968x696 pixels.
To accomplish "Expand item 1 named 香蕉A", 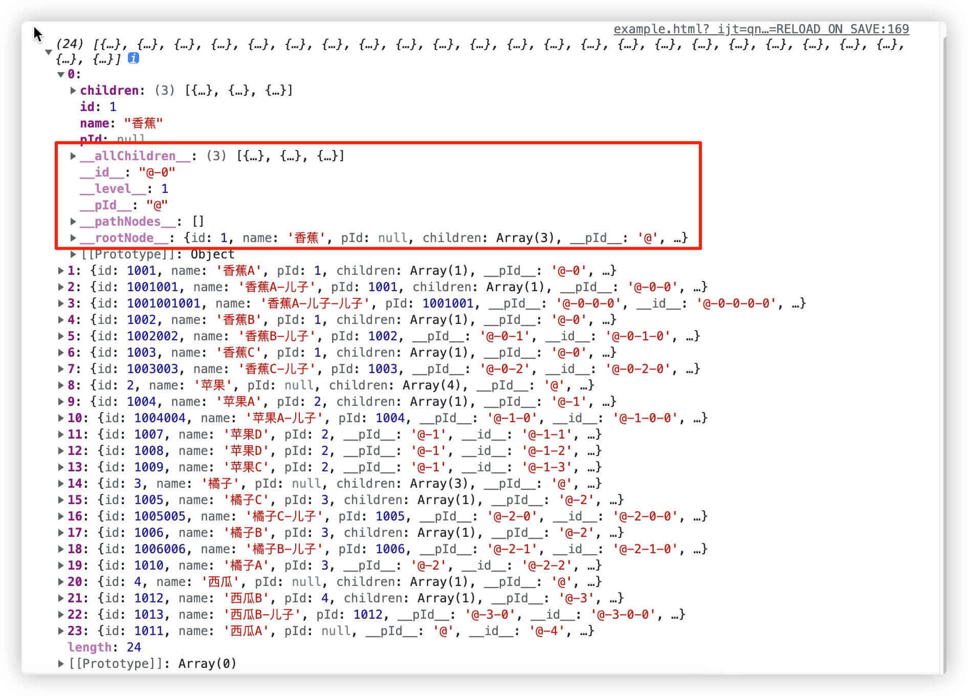I will coord(61,271).
